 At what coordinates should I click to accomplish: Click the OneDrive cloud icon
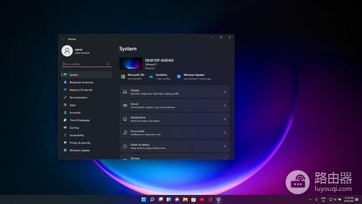pyautogui.click(x=151, y=76)
